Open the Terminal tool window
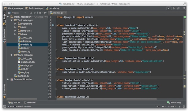Image resolution: width=189 pixels, height=112 pixels. pos(30,103)
